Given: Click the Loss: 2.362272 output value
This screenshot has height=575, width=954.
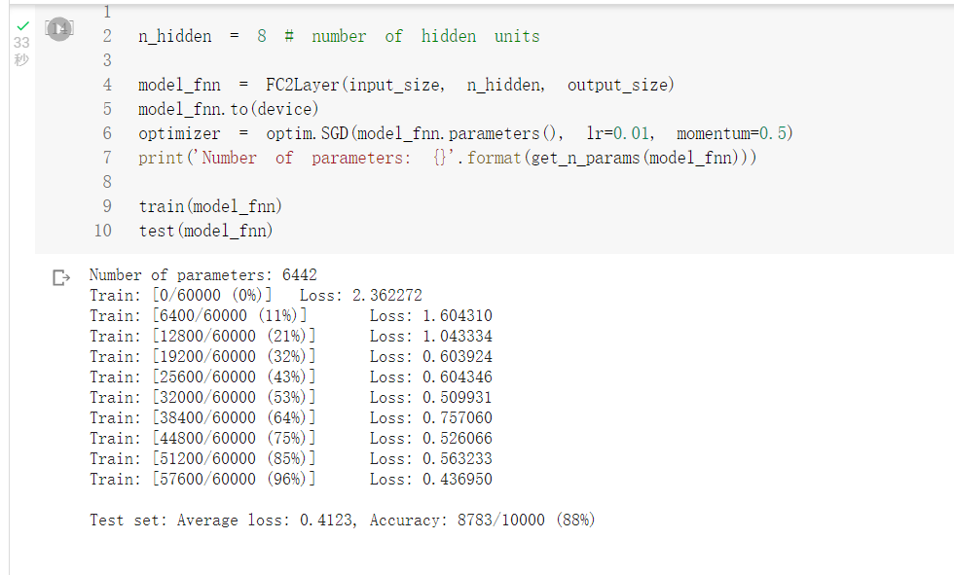Looking at the screenshot, I should point(360,295).
